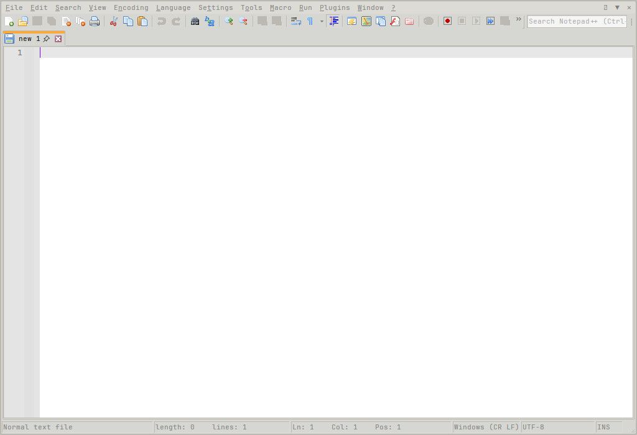Open the Replace dialog icon

210,21
